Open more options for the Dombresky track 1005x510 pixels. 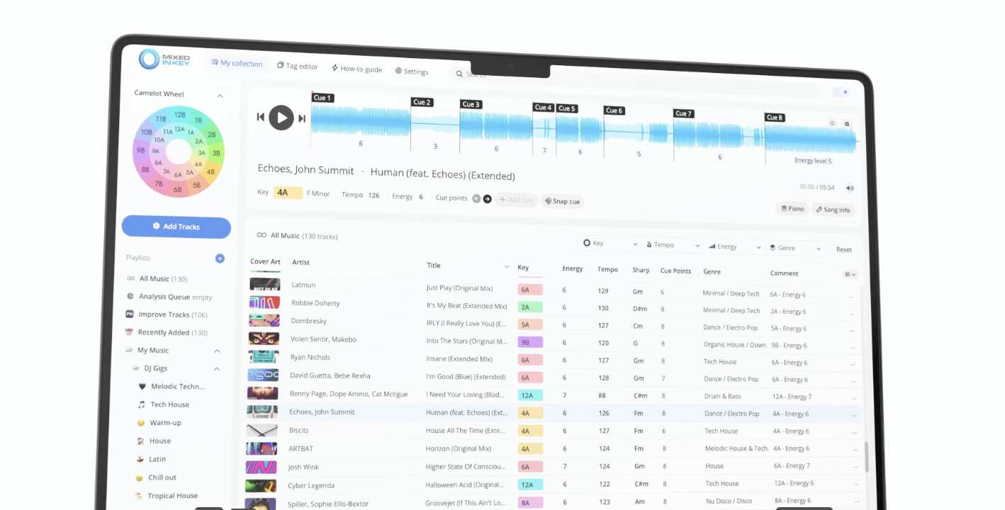coord(851,330)
